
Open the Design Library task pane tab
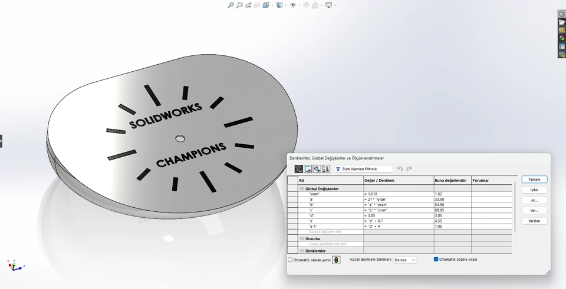562,14
